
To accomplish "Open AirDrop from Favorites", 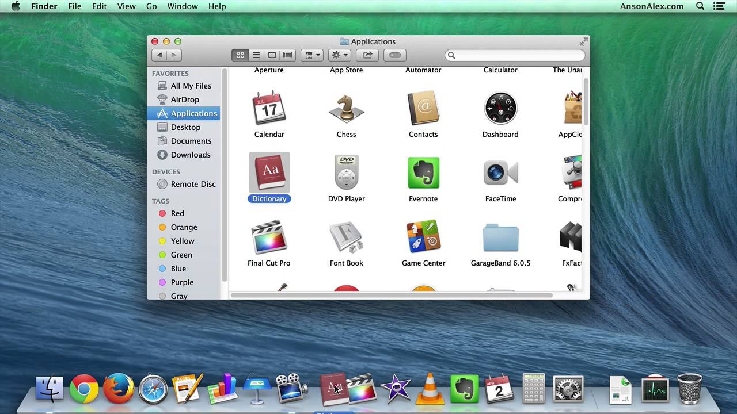I will (x=185, y=99).
